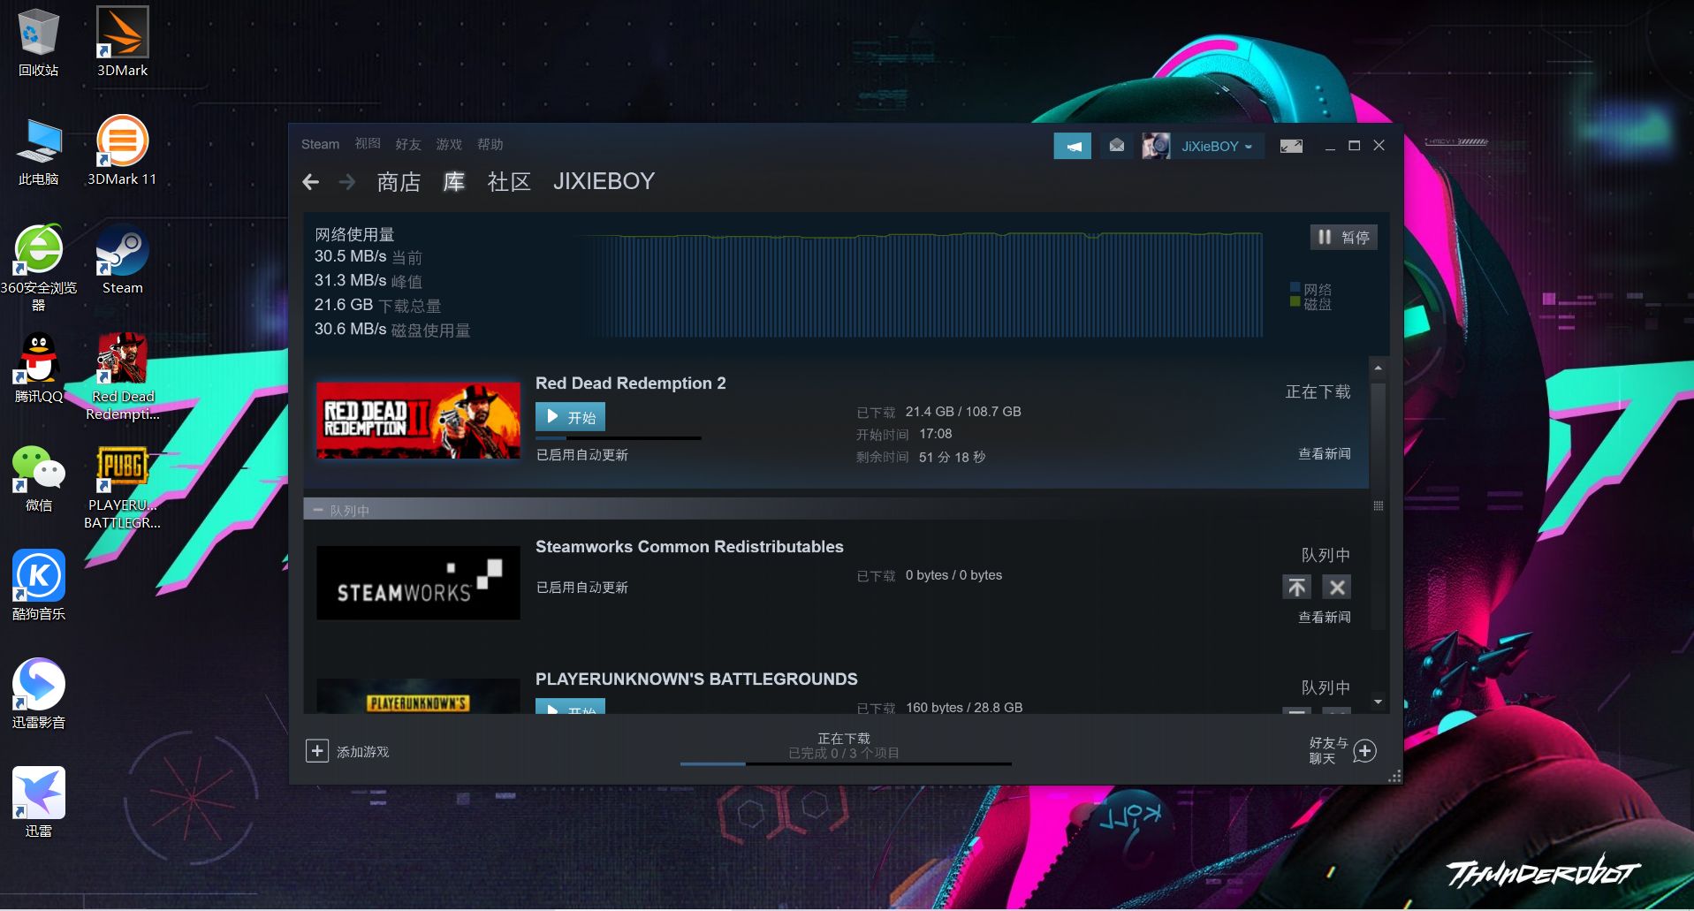
Task: Click the PLAYERUNKNOWN'S BATTLEGROUNDS banner thumbnail
Action: pos(418,696)
